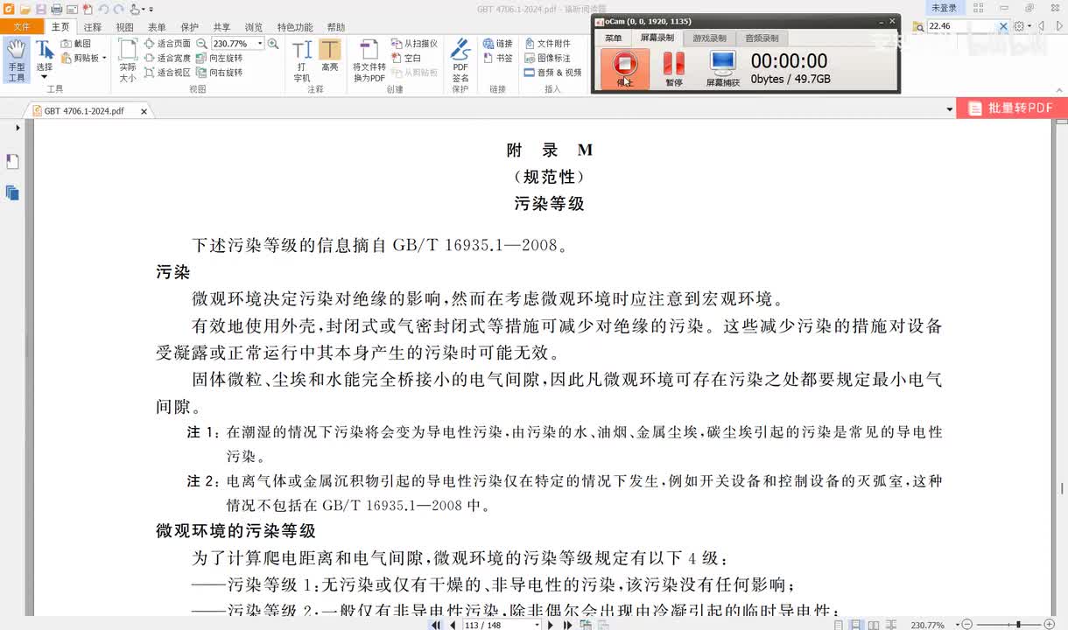Click status bar zoom in plus button
Screen dimensions: 1068x630
pos(1050,625)
